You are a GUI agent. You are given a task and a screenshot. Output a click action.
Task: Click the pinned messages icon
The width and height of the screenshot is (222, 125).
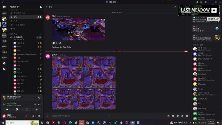(175, 7)
